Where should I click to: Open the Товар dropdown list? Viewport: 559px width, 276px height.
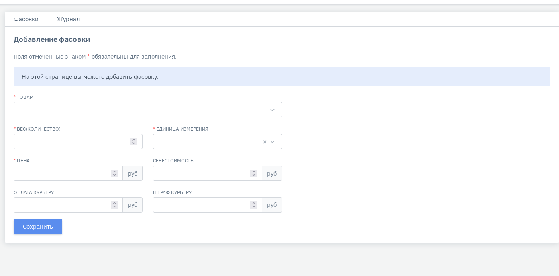(x=147, y=110)
